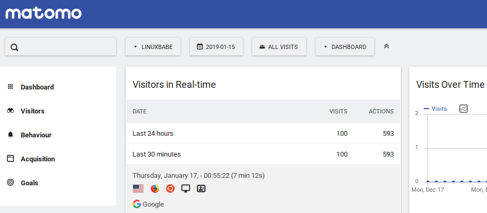
Task: Click the search magnifier icon
Action: click(14, 47)
